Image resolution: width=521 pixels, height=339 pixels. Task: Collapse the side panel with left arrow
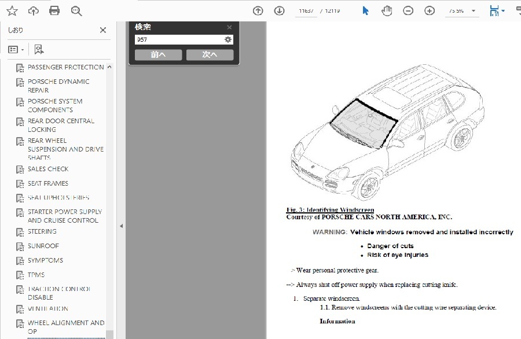click(122, 226)
